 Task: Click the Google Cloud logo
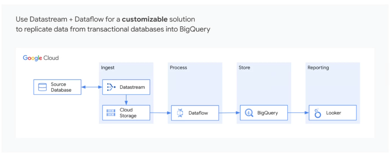click(x=41, y=58)
